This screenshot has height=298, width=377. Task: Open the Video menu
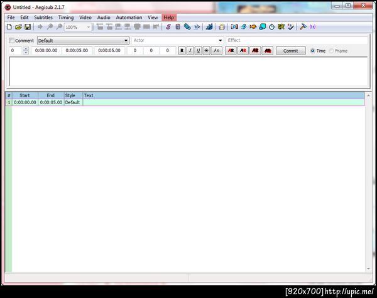coord(85,18)
